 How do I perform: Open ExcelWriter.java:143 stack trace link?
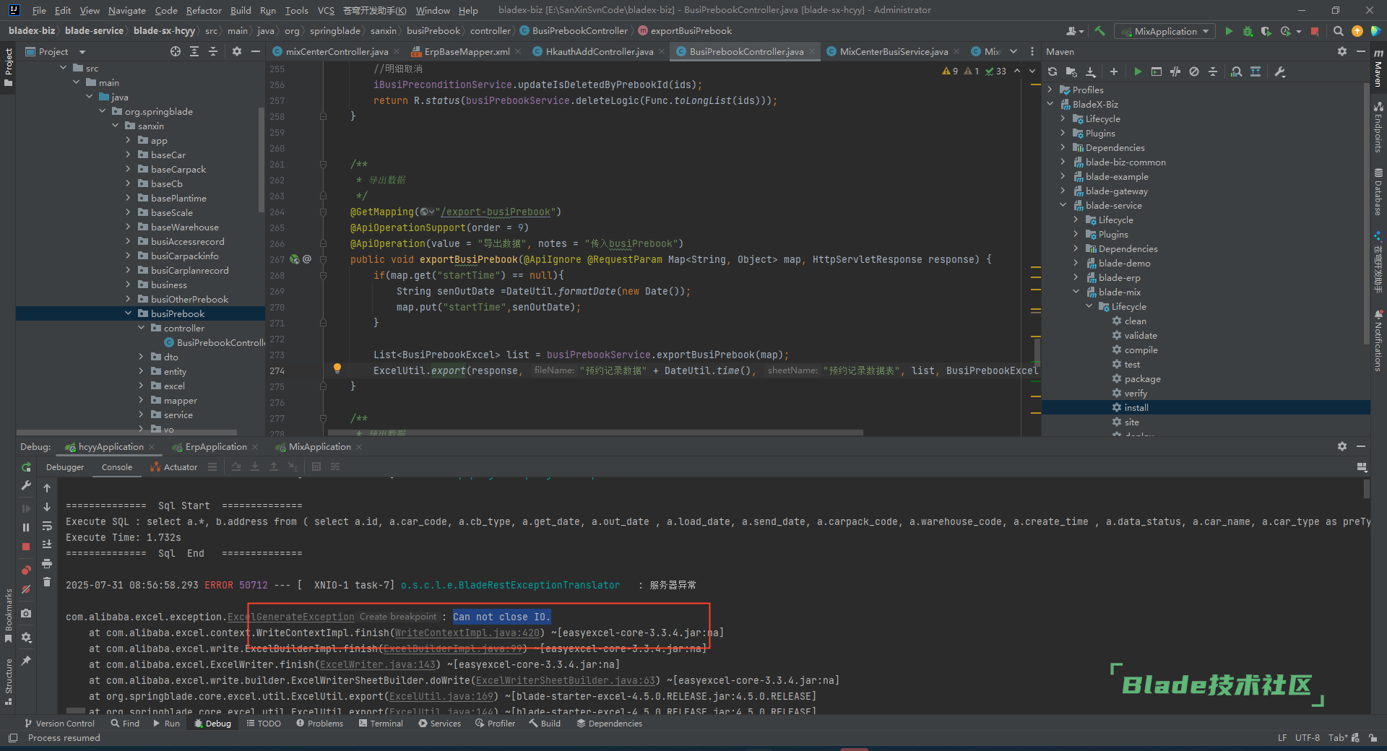click(x=378, y=665)
